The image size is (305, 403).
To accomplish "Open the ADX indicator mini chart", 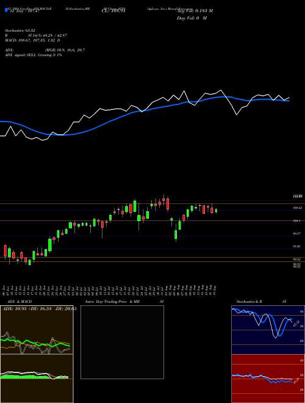I will (x=37, y=330).
